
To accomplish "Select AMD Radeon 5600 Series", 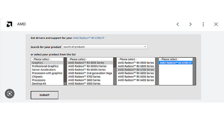I will tap(90, 80).
